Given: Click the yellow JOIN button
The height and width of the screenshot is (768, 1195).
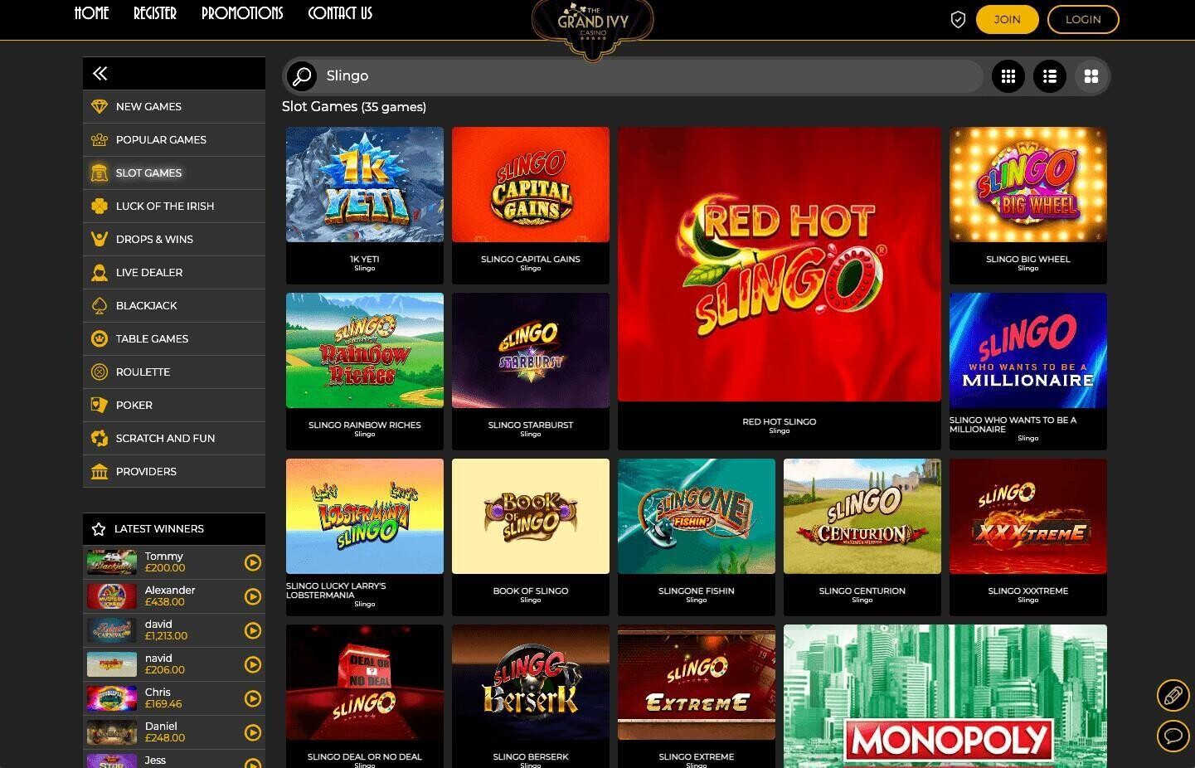Looking at the screenshot, I should coord(1007,19).
